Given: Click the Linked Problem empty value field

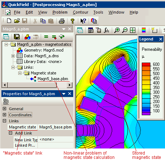Looking at the screenshot, I should pos(55,145).
